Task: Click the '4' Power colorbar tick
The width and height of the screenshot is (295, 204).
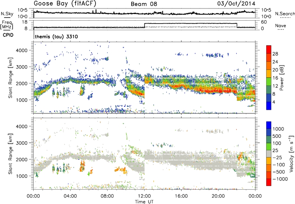Action: 274,102
